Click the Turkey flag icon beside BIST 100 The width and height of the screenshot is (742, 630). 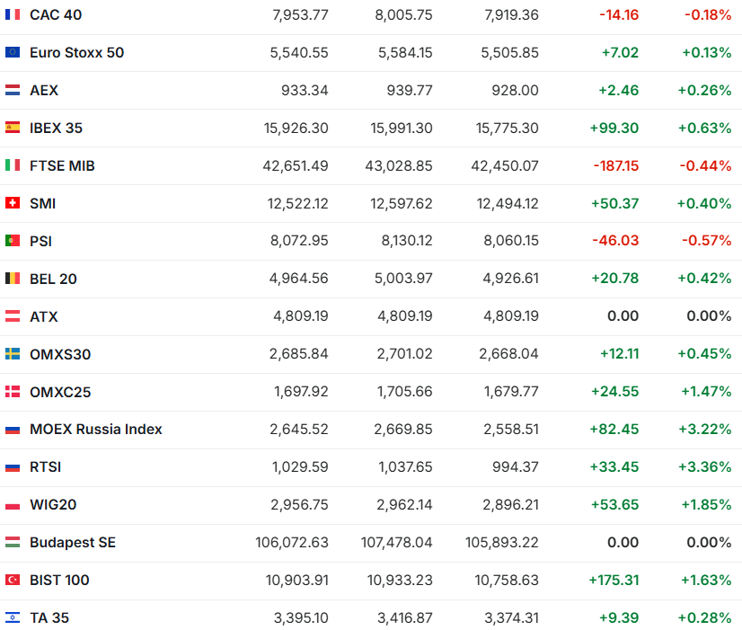point(13,581)
